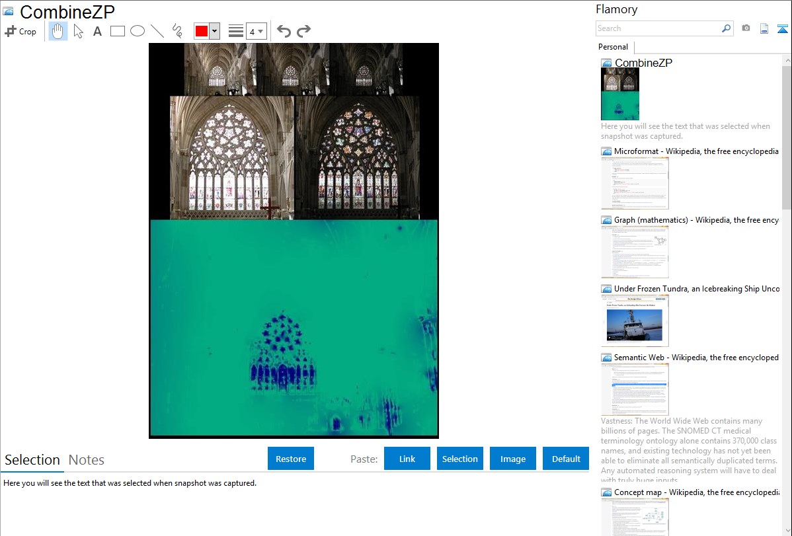Click the Vastness description under Semantic Web
The width and height of the screenshot is (792, 536).
pyautogui.click(x=690, y=450)
